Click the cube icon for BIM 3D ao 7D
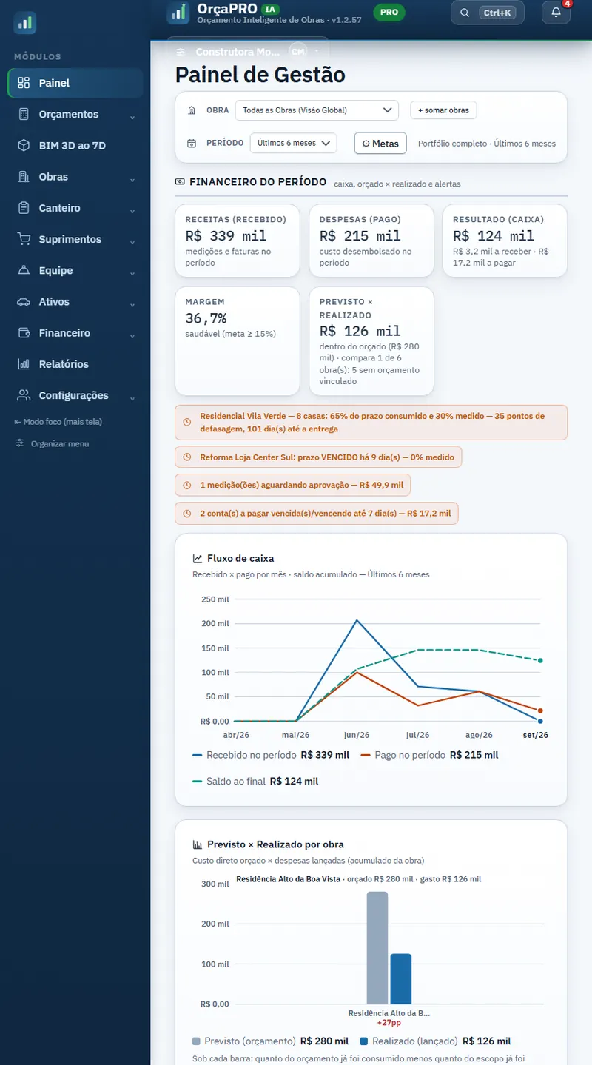The width and height of the screenshot is (592, 1065). [24, 146]
